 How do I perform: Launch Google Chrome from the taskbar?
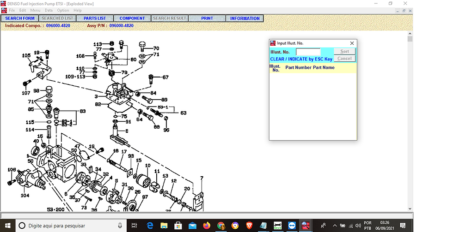coord(221,226)
